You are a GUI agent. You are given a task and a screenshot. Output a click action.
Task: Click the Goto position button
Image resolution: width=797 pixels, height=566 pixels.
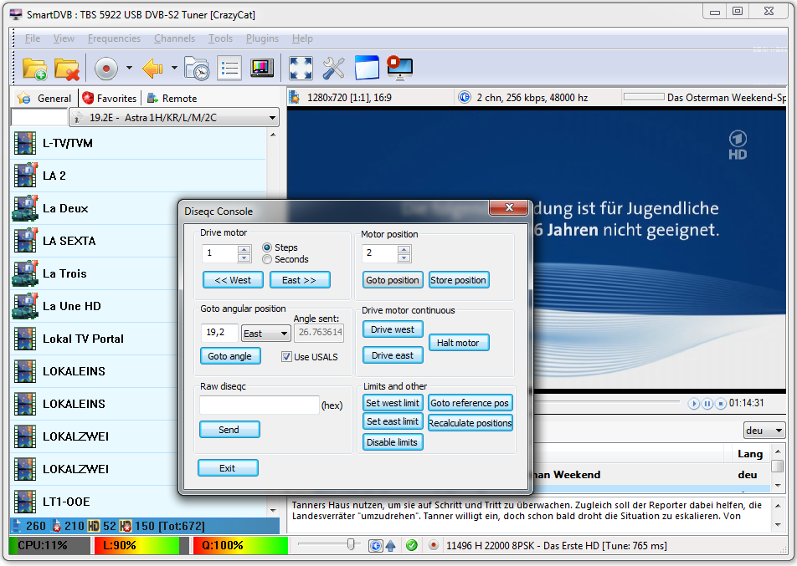click(x=393, y=280)
